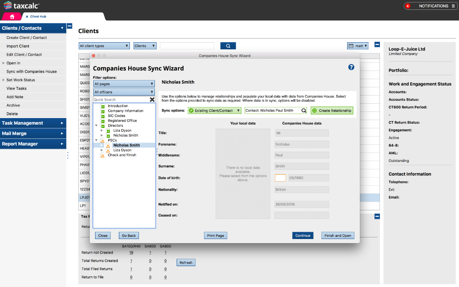Click the magnifier in the Contact field
This screenshot has width=459, height=287.
[304, 111]
